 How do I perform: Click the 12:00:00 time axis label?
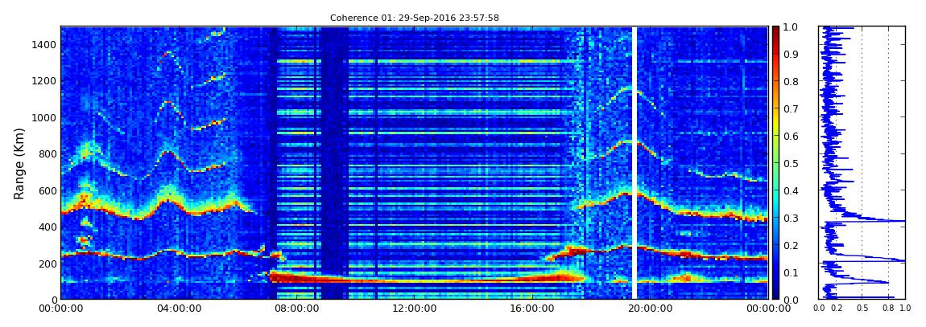pyautogui.click(x=413, y=309)
